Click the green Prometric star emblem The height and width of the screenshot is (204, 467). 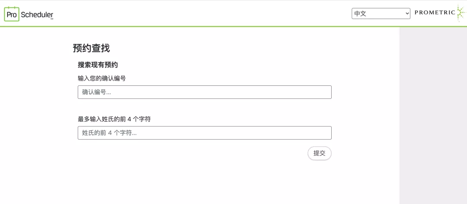pyautogui.click(x=461, y=13)
